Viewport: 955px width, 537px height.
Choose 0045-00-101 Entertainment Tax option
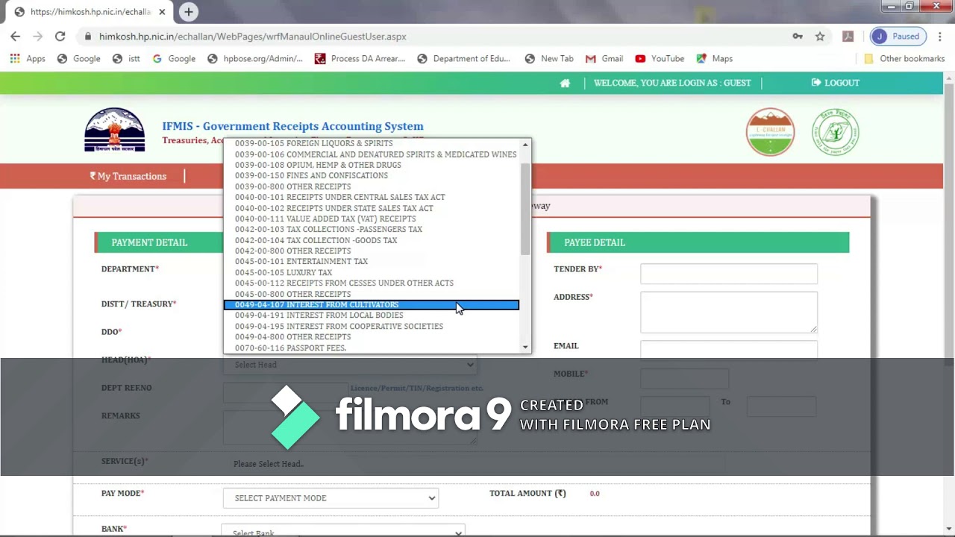click(x=372, y=261)
